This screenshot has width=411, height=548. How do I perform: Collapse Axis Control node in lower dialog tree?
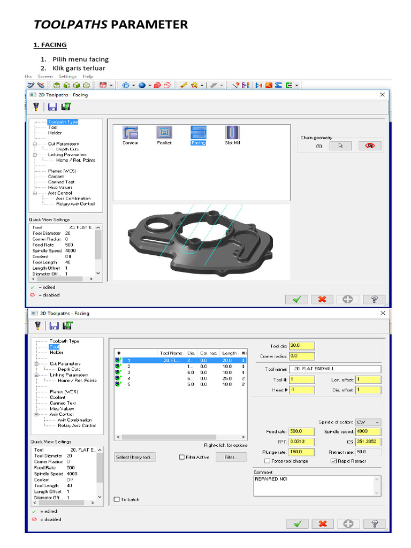pyautogui.click(x=36, y=415)
